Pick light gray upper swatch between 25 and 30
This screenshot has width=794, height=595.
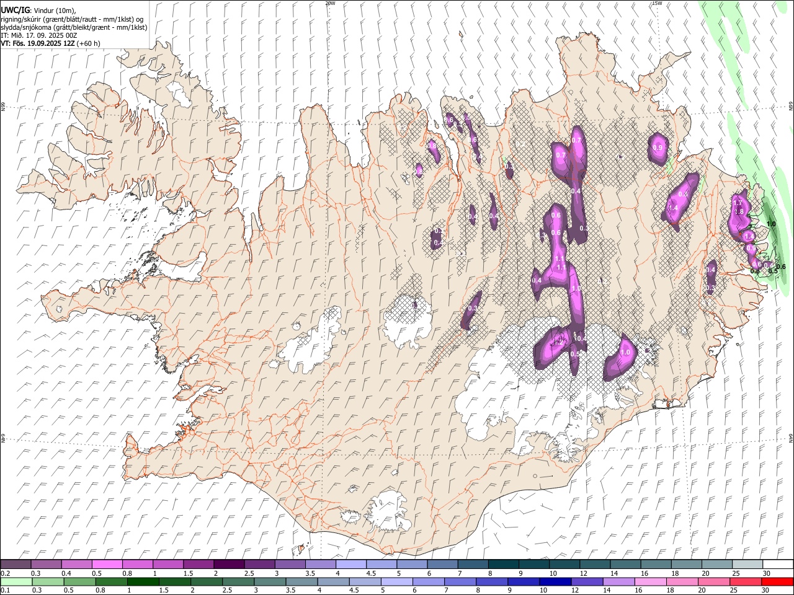click(x=747, y=564)
